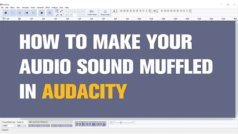Click the Share Audio button
238x134 pixels.
[105, 13]
